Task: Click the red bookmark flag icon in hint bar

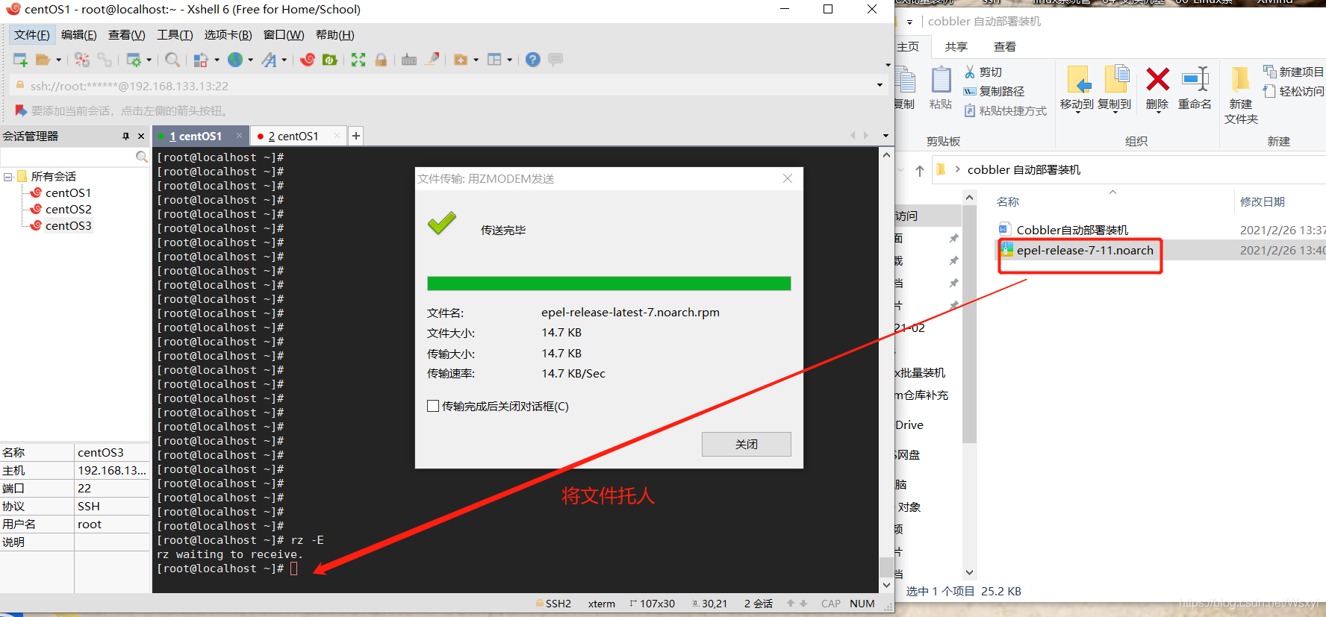Action: [21, 110]
